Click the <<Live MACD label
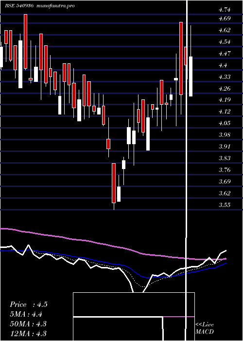The height and width of the screenshot is (341, 243). pos(205,328)
